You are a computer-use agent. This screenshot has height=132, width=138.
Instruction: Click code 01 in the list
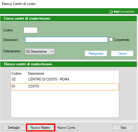(x=14, y=86)
